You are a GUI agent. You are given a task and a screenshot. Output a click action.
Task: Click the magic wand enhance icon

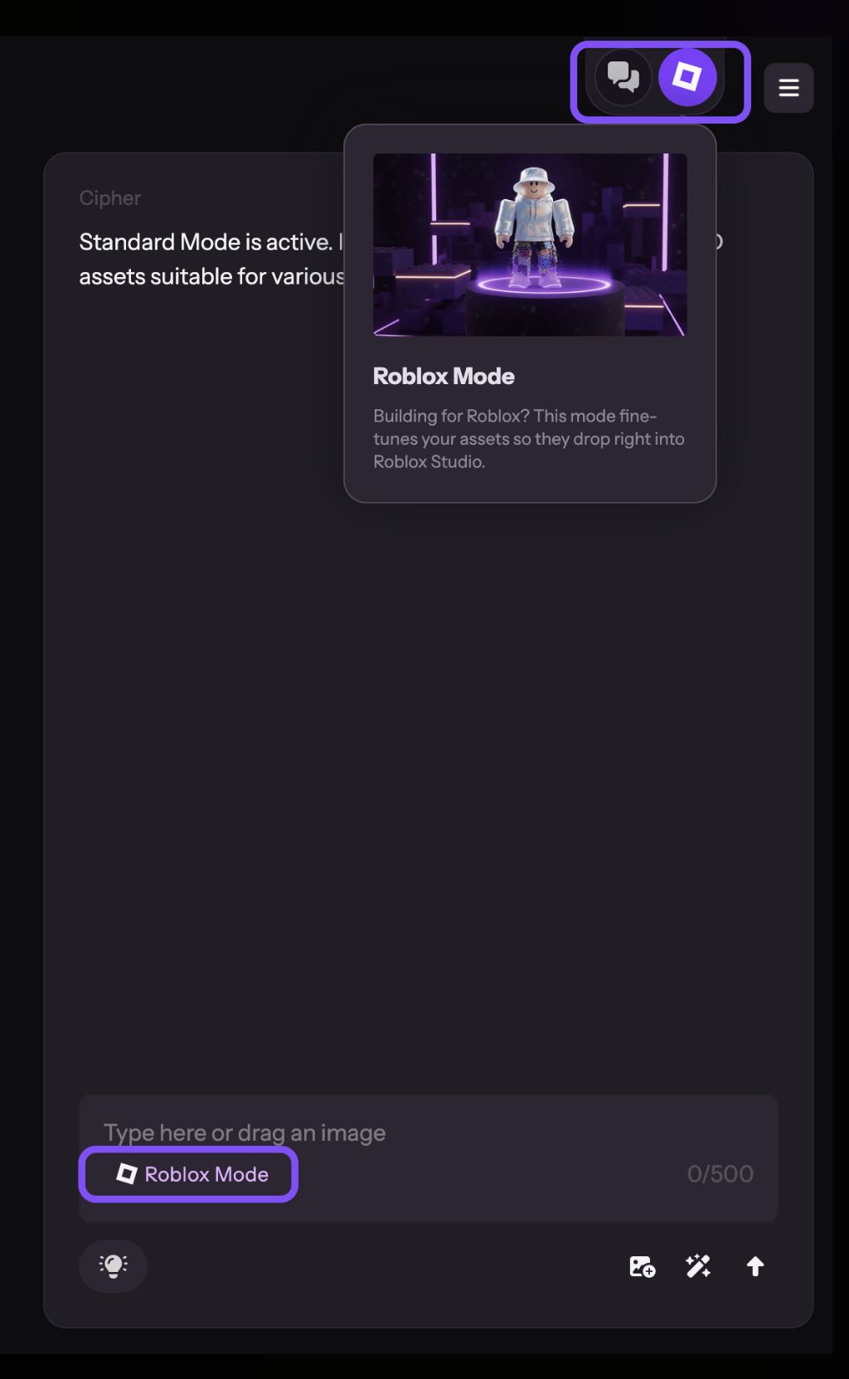(x=698, y=1266)
